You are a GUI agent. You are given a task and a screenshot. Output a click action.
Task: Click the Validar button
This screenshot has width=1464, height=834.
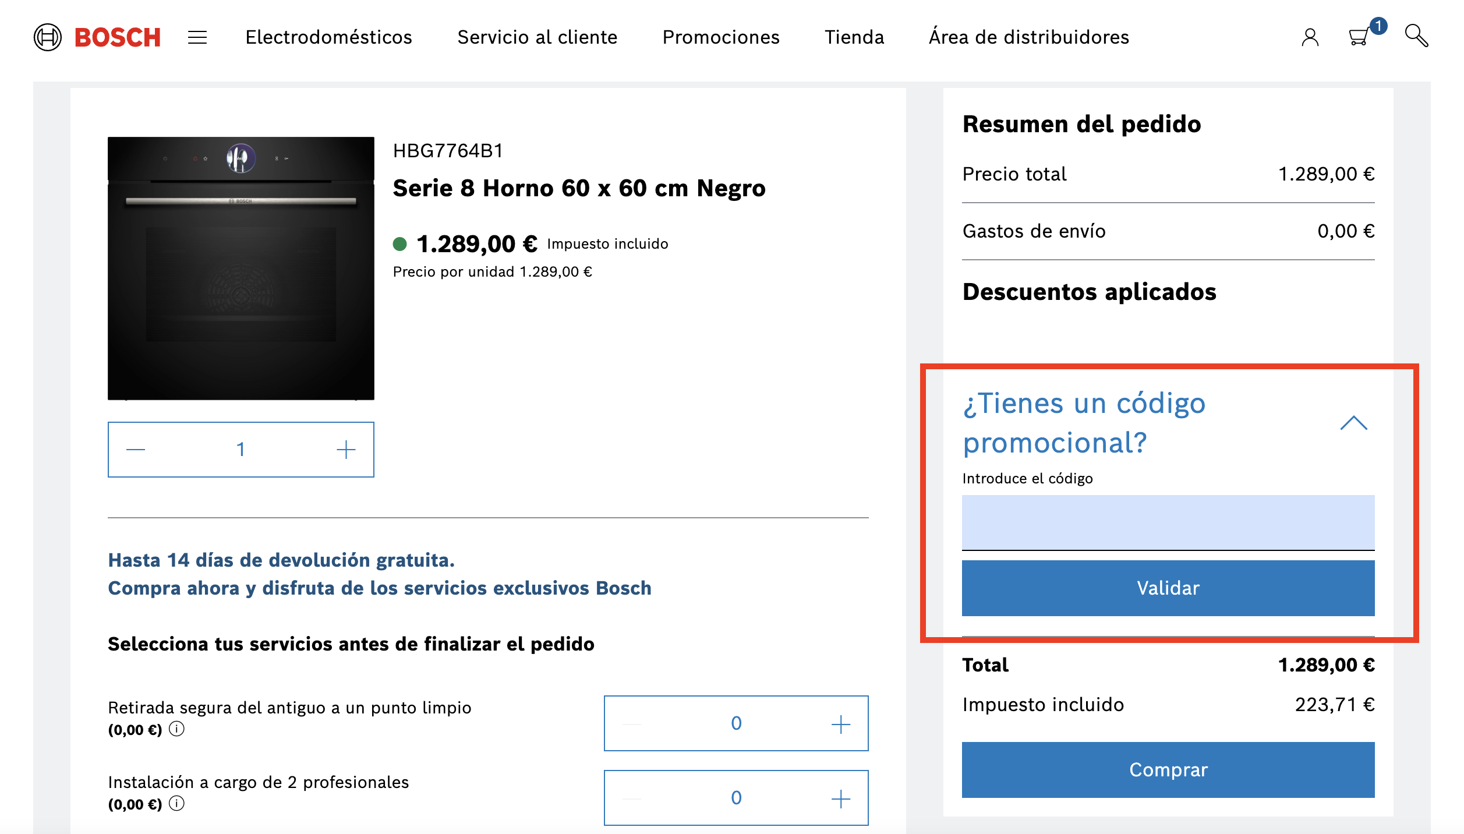click(1168, 588)
